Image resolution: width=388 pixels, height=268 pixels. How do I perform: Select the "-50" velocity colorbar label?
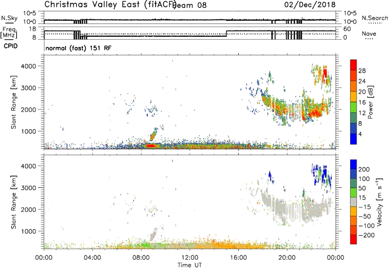point(365,216)
